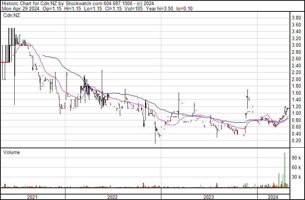The height and width of the screenshot is (200, 305).
Task: Select the 2021 year label
Action: [x=32, y=197]
